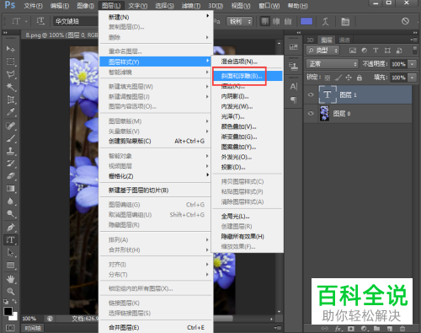Open the Create Warped Text option
Screen dimensions: 421x333
(x=325, y=21)
